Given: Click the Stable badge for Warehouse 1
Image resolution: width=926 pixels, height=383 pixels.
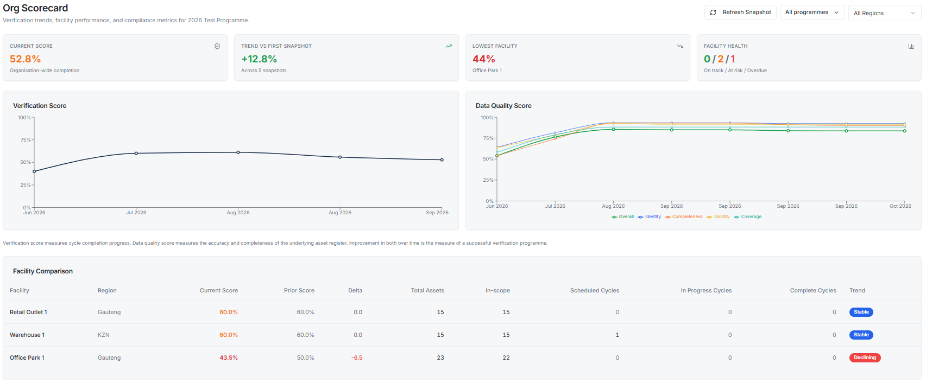Looking at the screenshot, I should click(x=861, y=335).
